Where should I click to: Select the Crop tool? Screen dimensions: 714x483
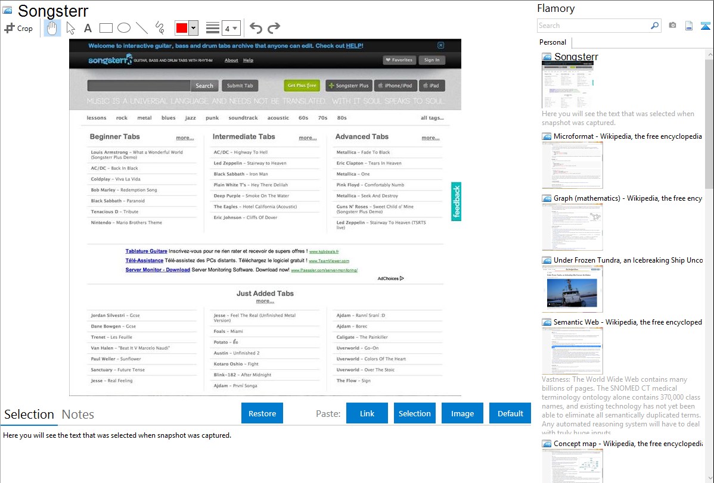point(18,28)
